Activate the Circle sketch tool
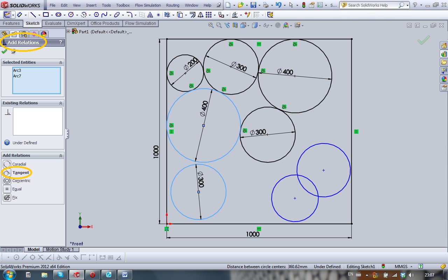This screenshot has width=448, height=280. point(71,15)
